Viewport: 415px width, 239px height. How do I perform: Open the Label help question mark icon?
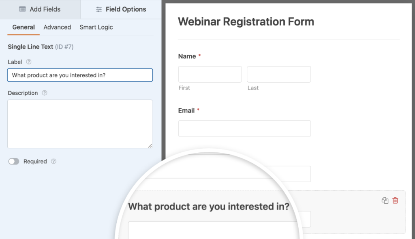pyautogui.click(x=28, y=62)
